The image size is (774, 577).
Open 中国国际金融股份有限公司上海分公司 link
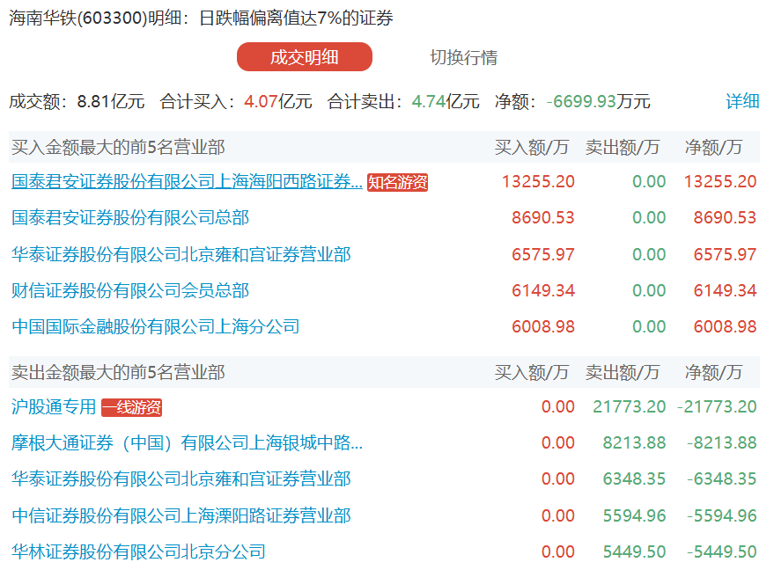click(x=156, y=326)
